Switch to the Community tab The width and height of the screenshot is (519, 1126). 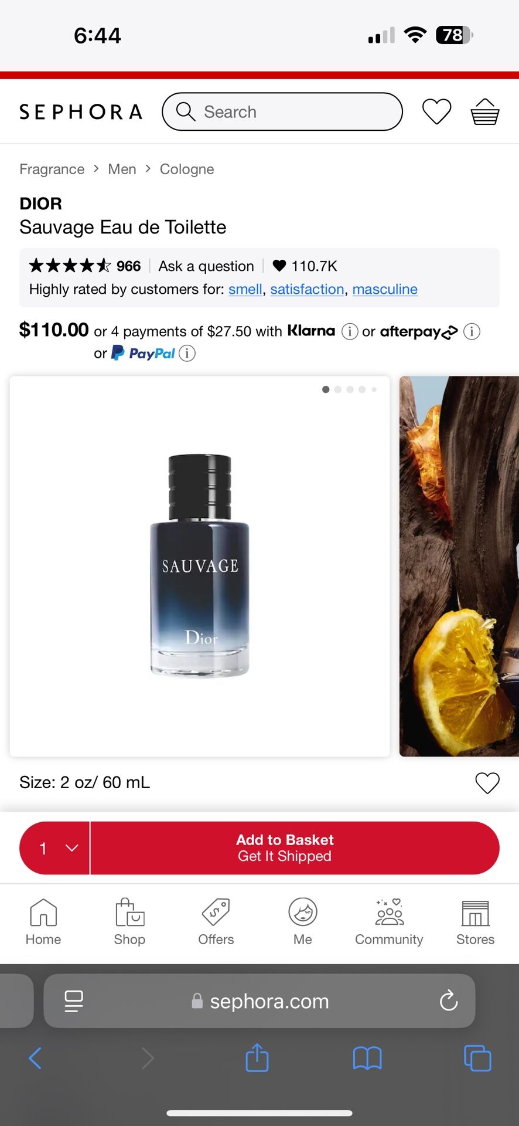point(389,922)
